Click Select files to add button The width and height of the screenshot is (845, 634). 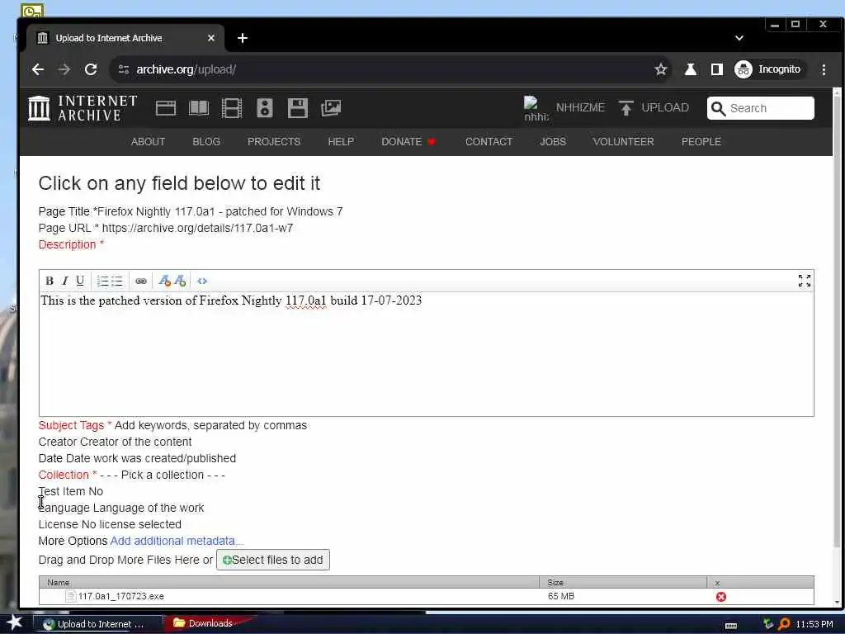tap(272, 561)
